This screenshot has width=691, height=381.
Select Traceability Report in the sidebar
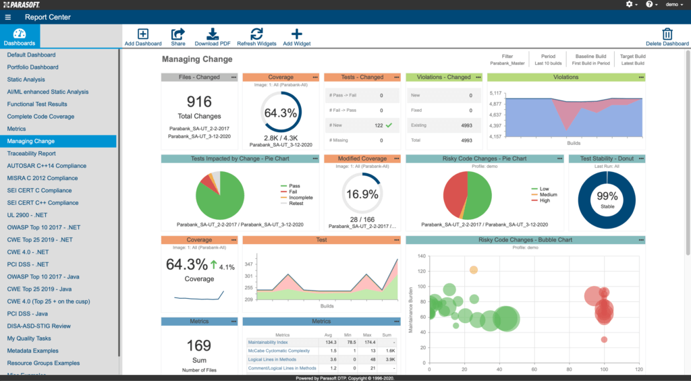(32, 154)
